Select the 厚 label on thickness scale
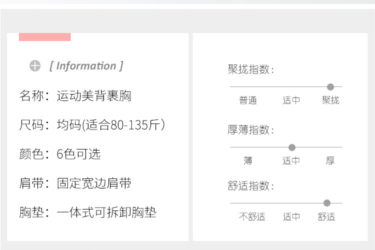 [330, 161]
